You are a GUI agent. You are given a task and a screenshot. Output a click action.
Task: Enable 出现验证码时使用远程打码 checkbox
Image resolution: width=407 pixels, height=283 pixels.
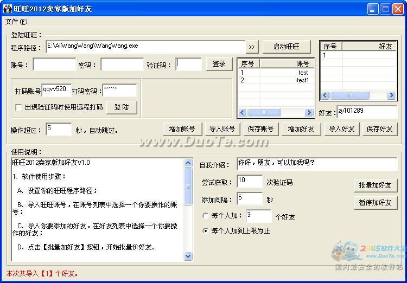point(18,107)
